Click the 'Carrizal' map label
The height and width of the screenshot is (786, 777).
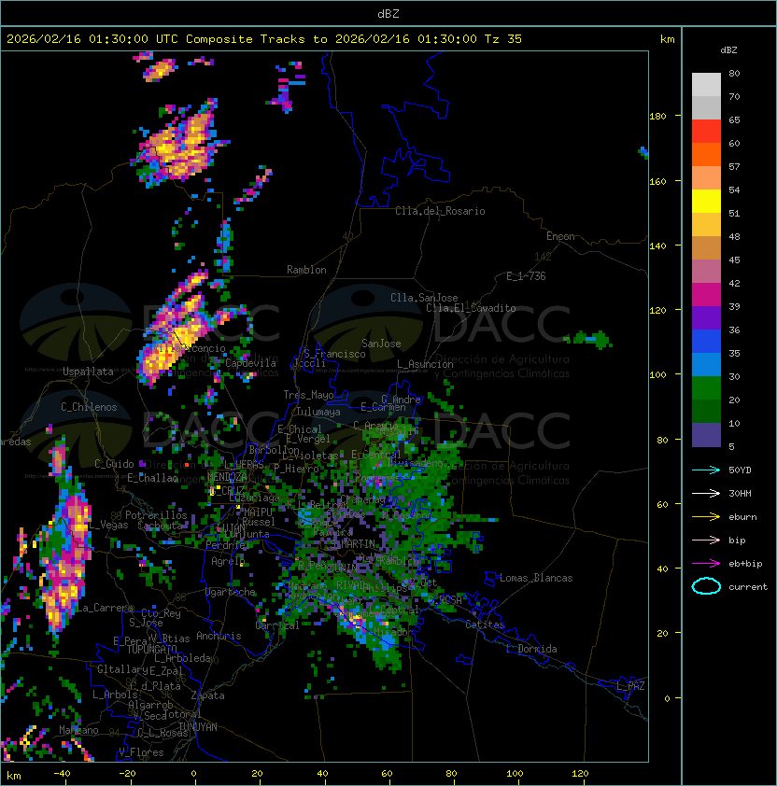(x=277, y=625)
